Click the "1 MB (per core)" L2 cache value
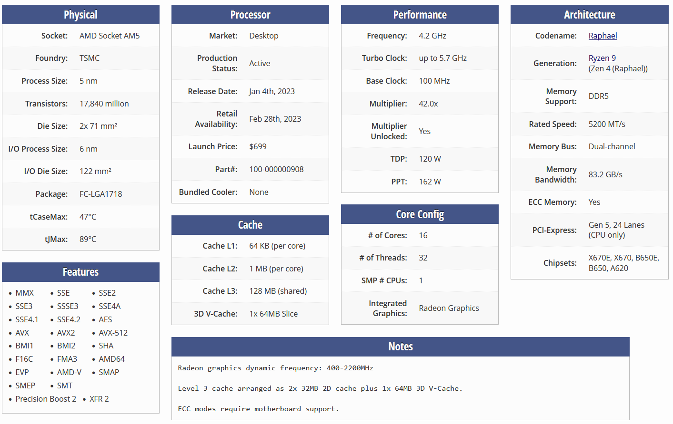 [276, 269]
